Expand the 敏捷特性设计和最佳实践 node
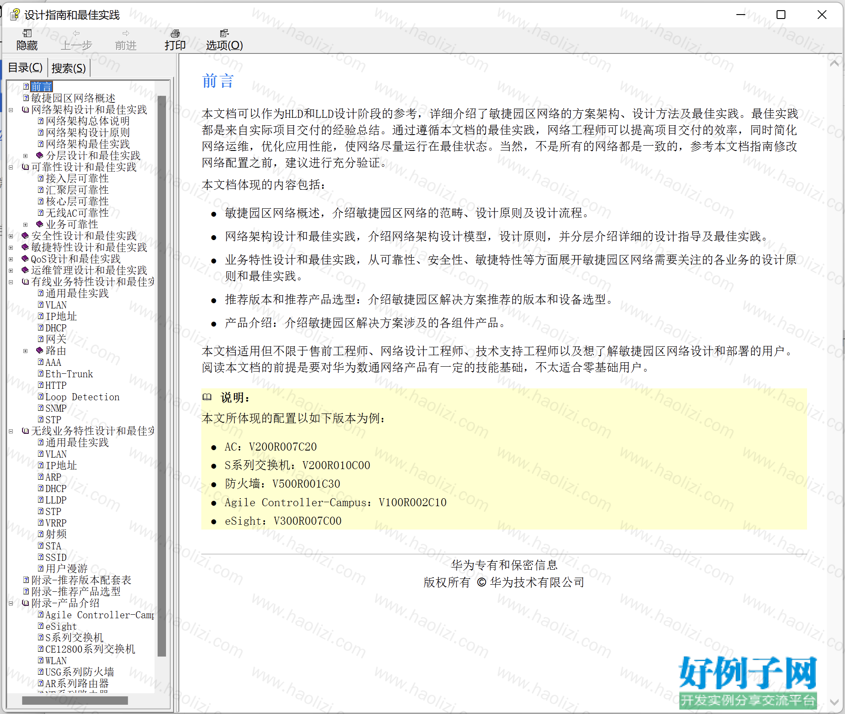845x714 pixels. (11, 248)
